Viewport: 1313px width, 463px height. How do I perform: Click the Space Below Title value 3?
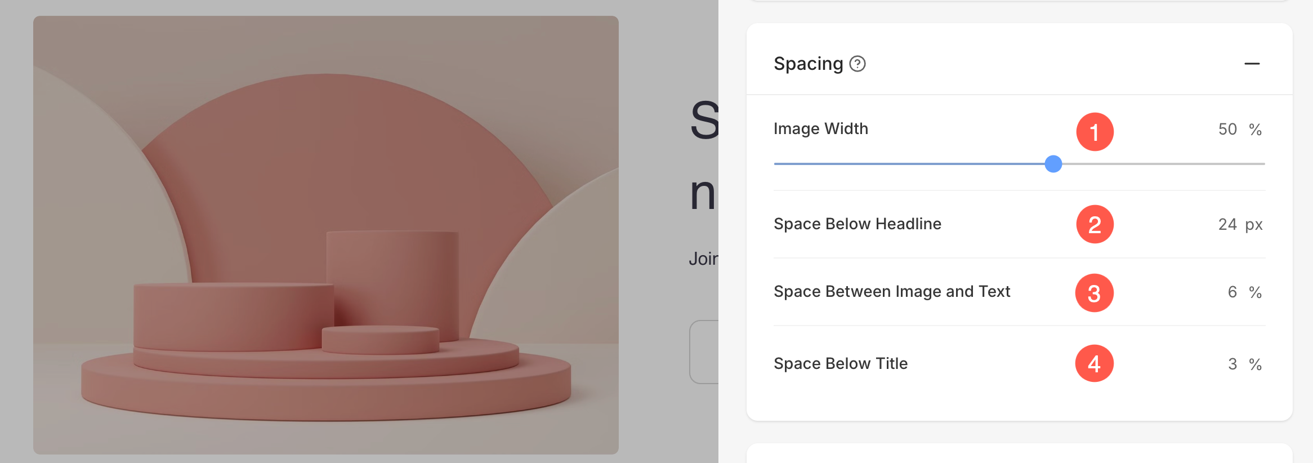tap(1232, 364)
